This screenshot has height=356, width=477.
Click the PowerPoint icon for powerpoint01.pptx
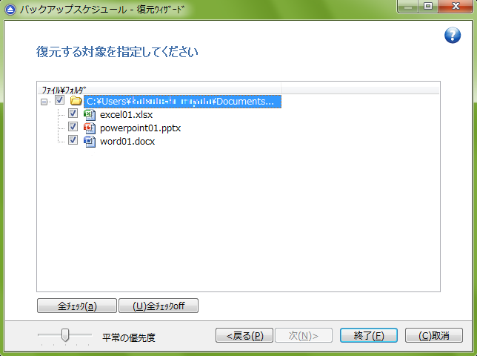click(89, 128)
